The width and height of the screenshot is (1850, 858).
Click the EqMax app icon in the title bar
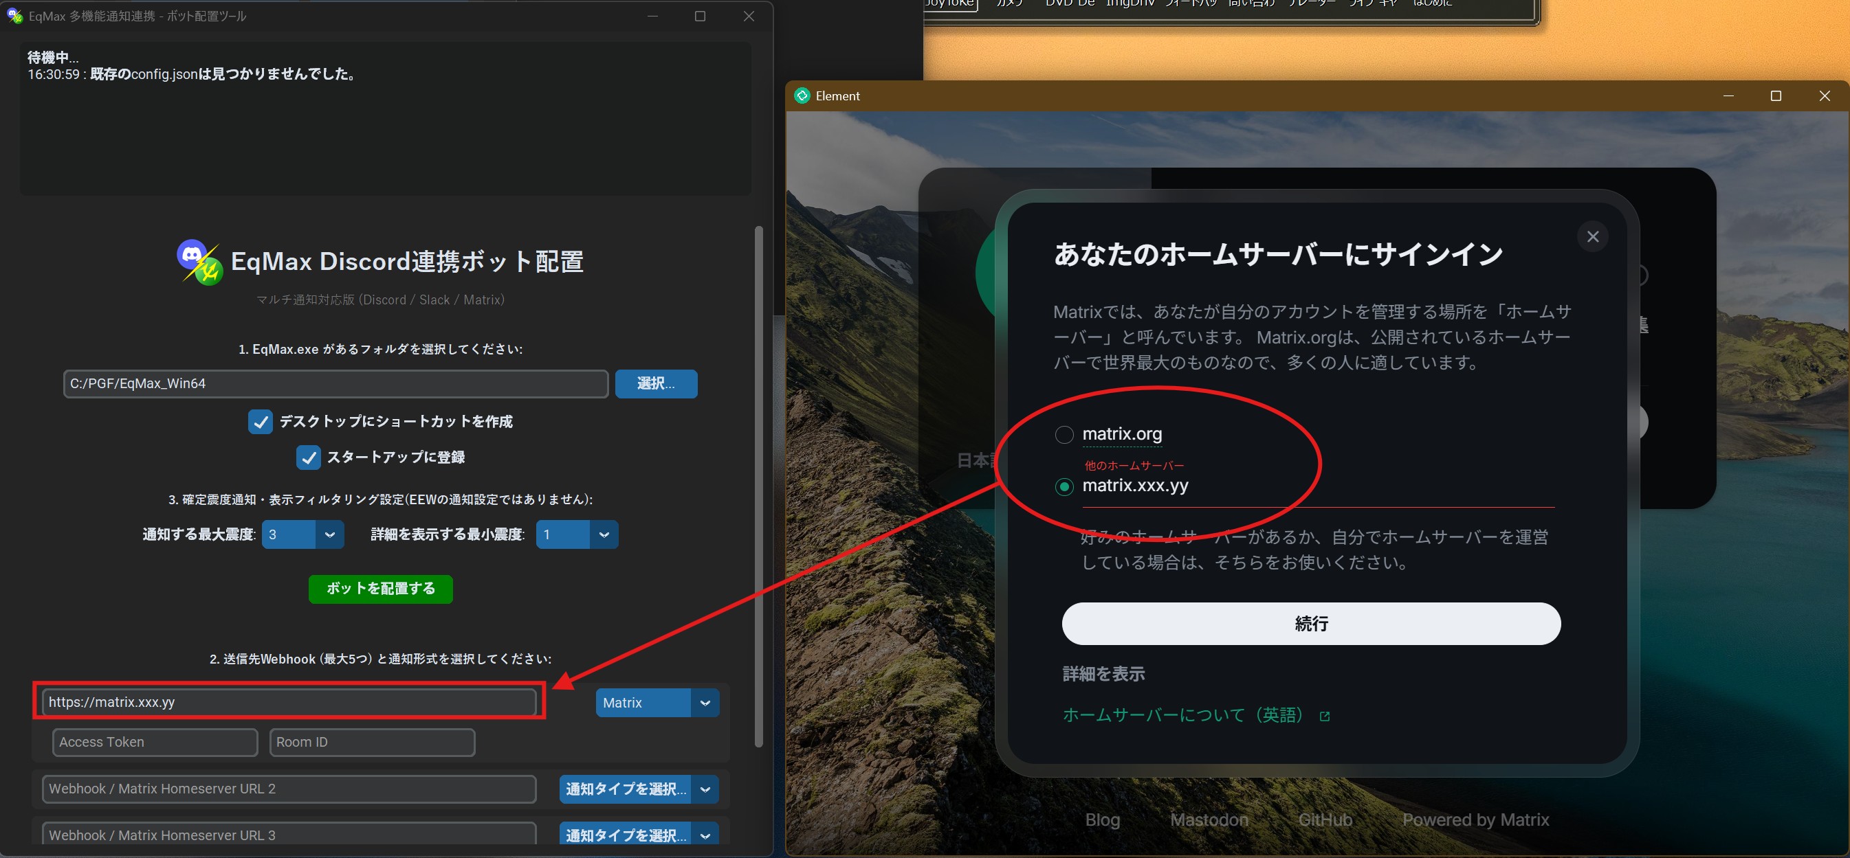pos(16,16)
